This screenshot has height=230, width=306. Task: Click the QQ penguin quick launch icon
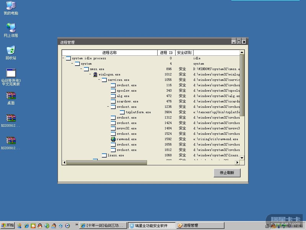pos(40,226)
